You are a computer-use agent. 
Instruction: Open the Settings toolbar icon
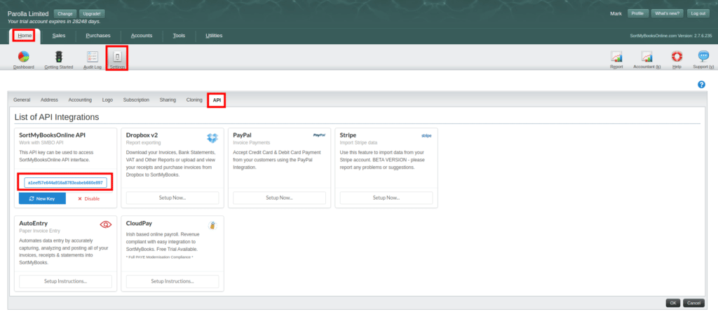[117, 57]
